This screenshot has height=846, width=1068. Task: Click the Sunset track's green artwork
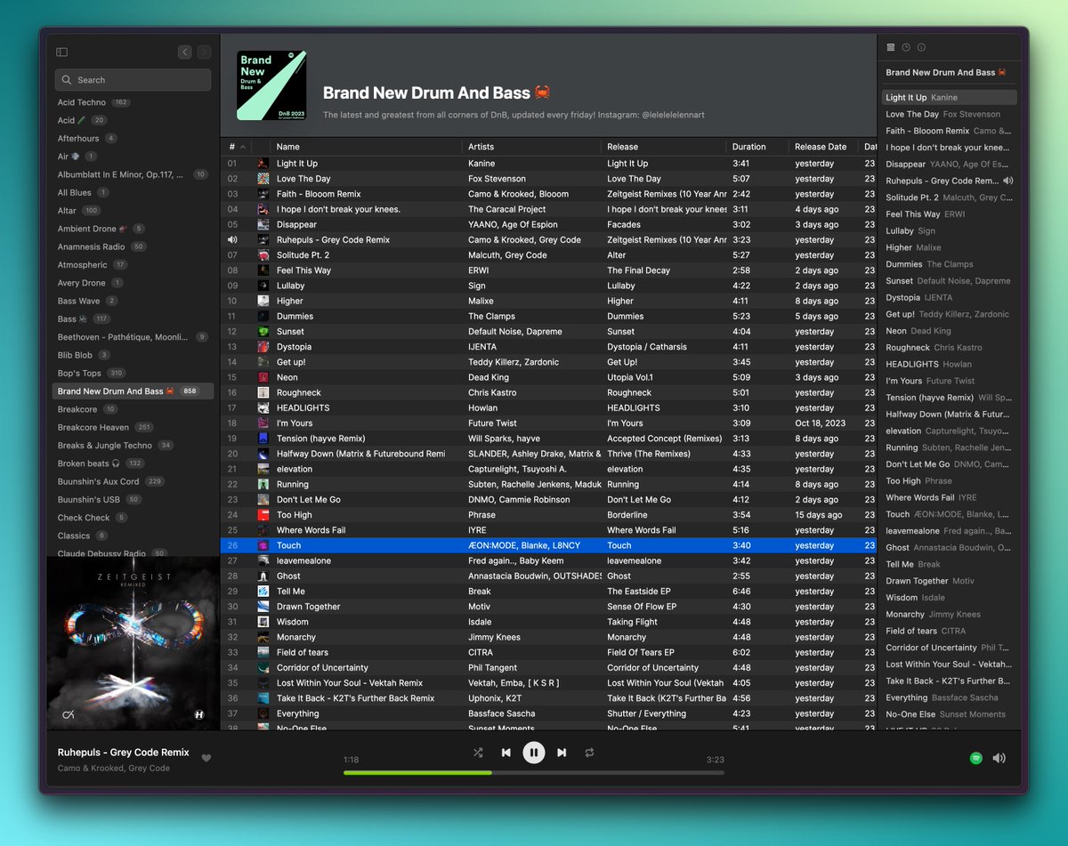(x=263, y=331)
